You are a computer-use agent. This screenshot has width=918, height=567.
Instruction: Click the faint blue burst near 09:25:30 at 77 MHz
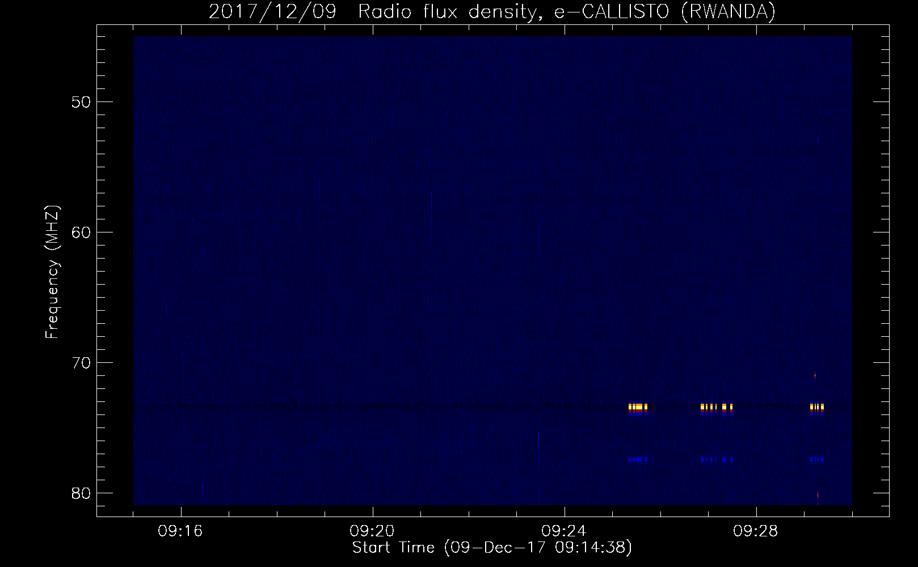tap(638, 459)
